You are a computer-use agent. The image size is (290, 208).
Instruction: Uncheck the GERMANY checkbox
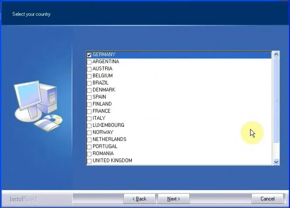tap(89, 55)
